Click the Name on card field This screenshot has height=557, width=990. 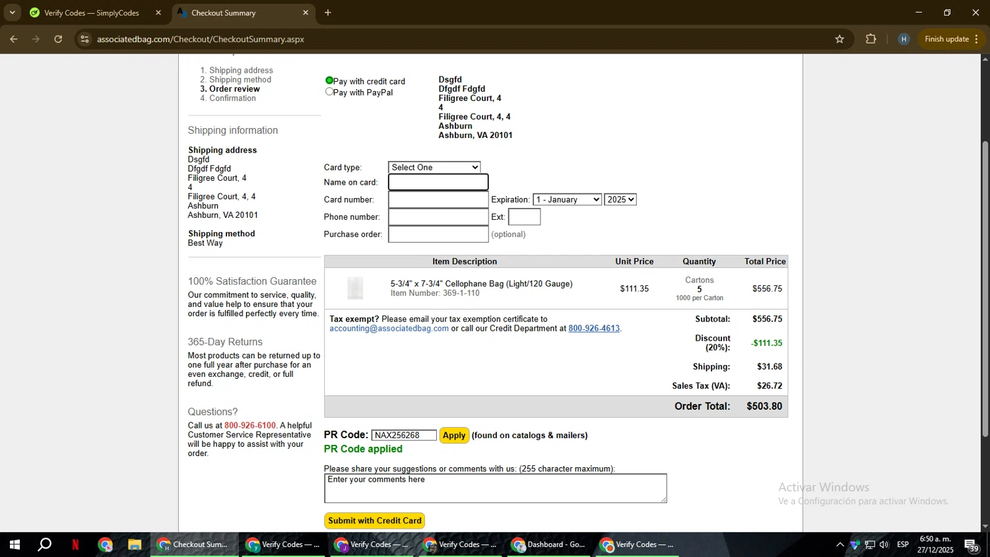click(438, 182)
